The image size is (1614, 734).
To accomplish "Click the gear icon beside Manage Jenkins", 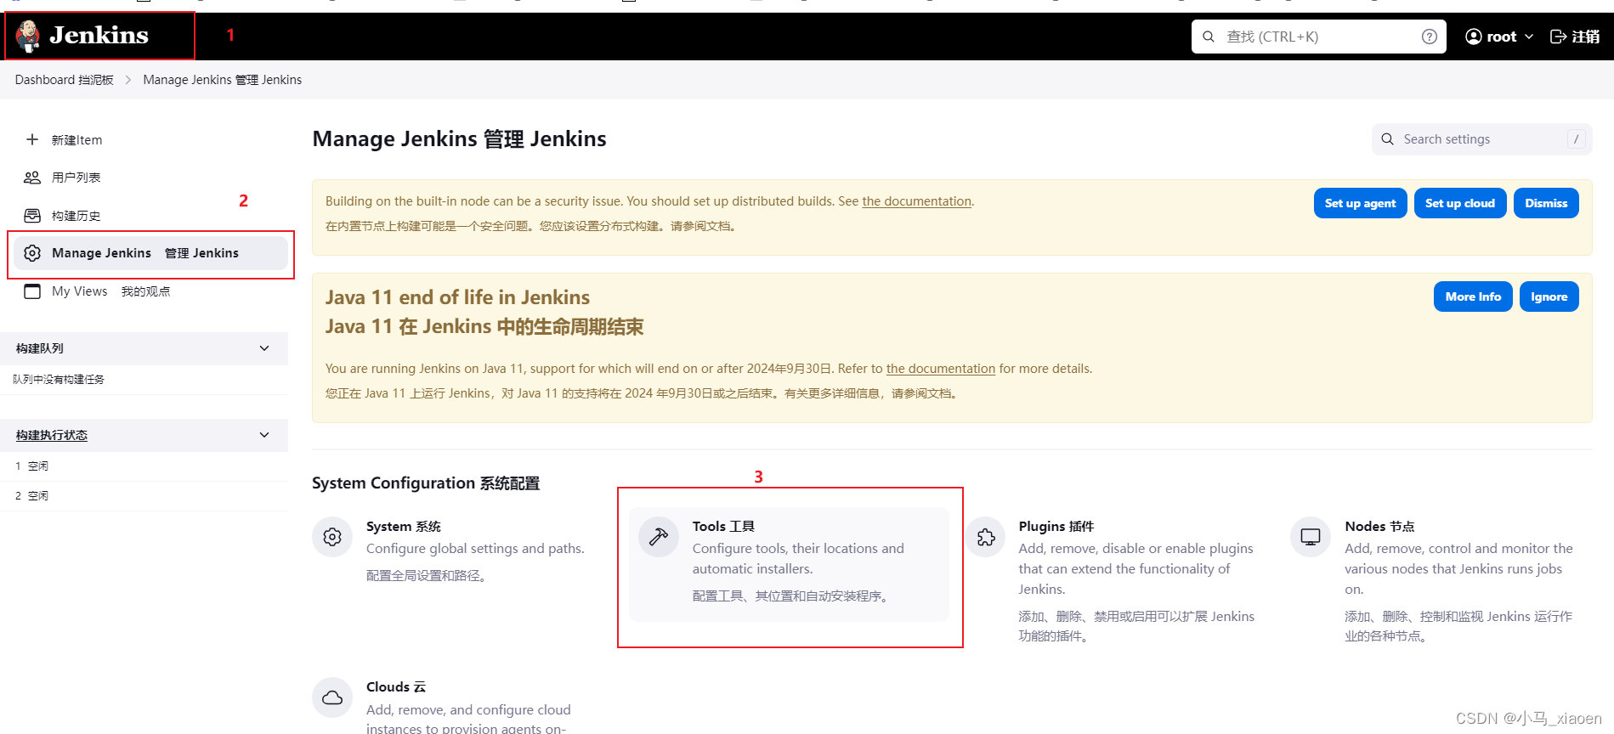I will [32, 253].
